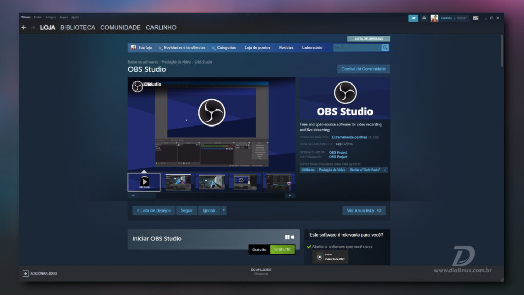Add to Lista de desejos
The width and height of the screenshot is (524, 295).
coord(154,210)
